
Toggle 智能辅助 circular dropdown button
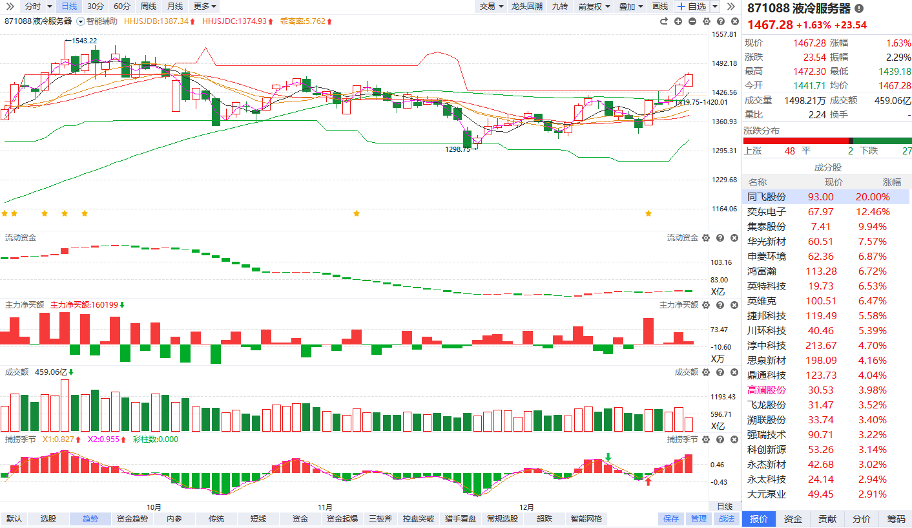click(80, 21)
